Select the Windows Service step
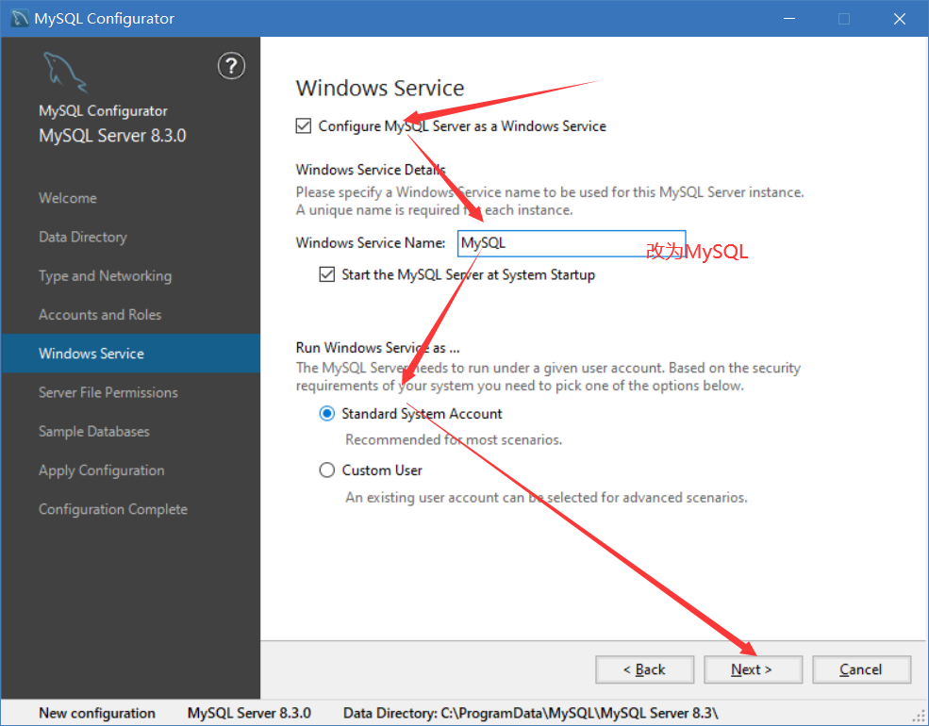 (130, 354)
